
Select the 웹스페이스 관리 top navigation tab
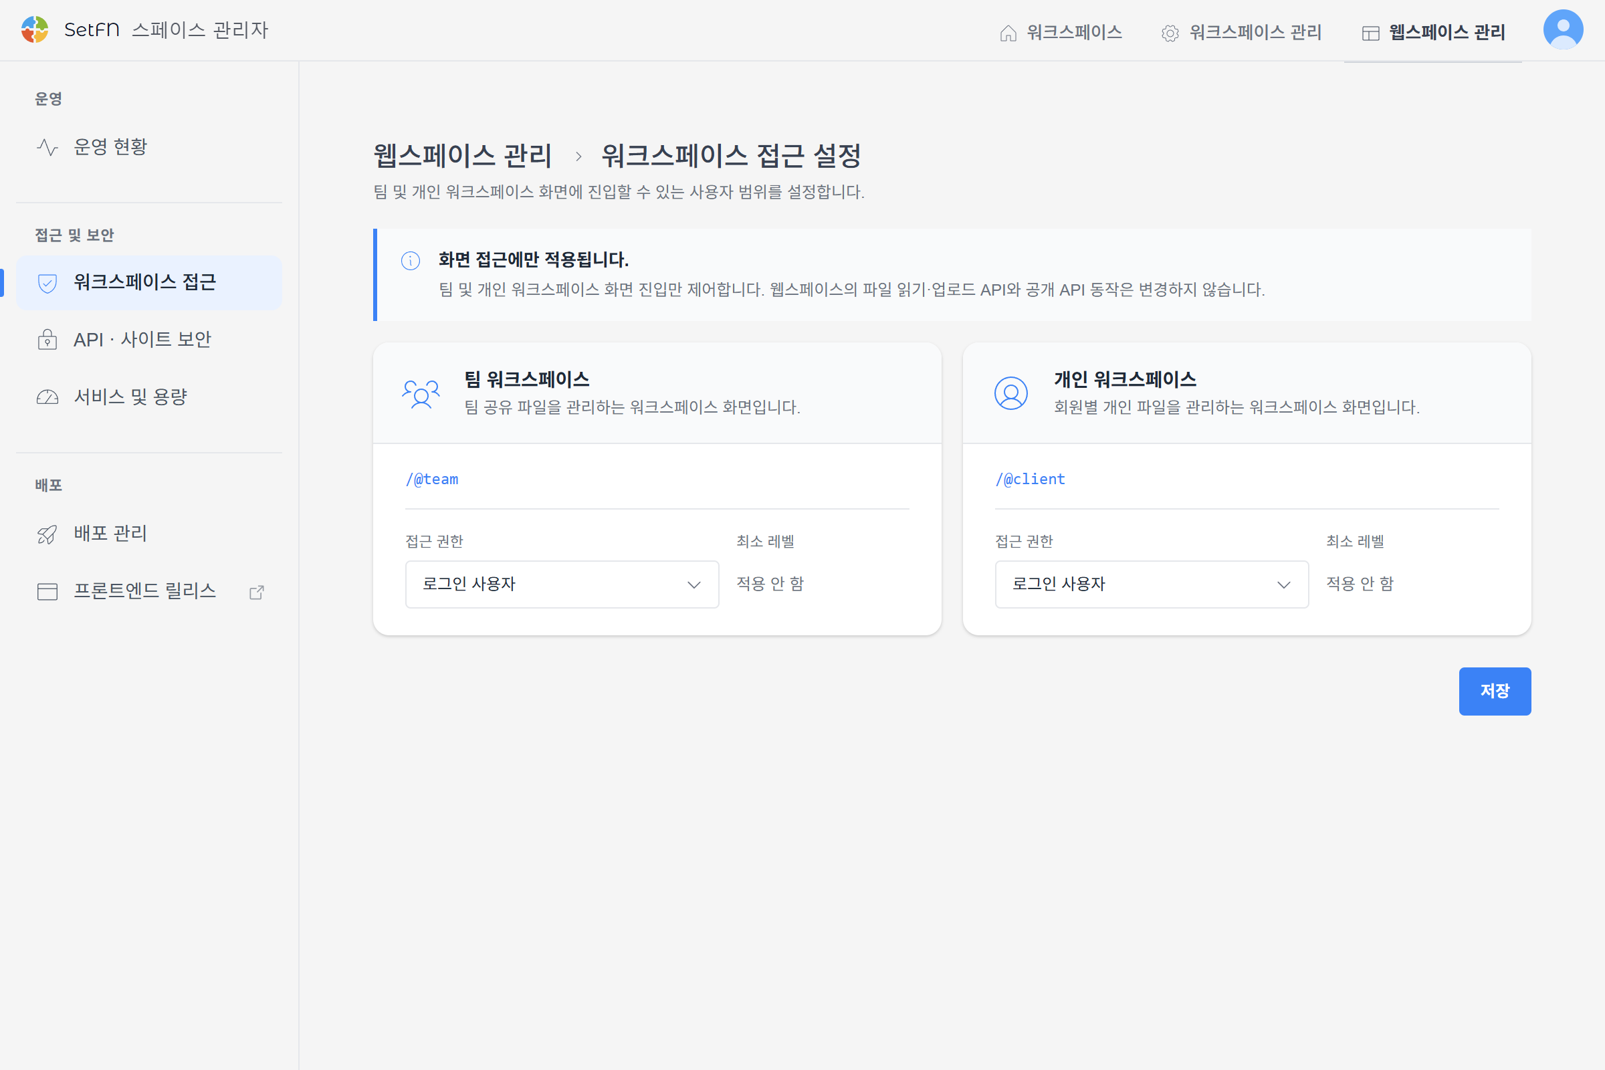(1433, 32)
